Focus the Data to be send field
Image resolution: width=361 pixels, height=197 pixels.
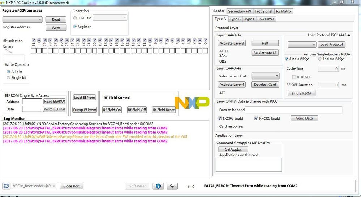(293, 110)
